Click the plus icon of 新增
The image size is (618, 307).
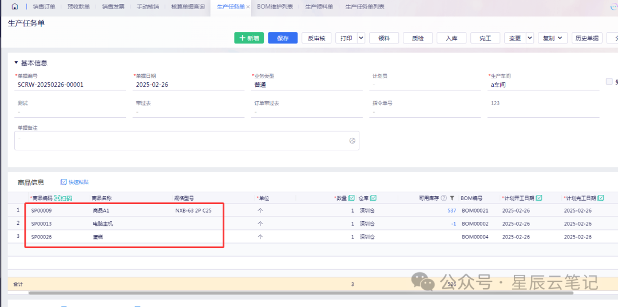[x=243, y=38]
